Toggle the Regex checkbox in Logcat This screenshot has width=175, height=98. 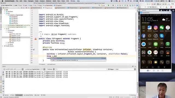tap(109, 69)
